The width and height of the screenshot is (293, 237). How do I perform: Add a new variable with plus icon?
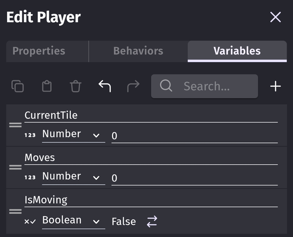click(275, 87)
